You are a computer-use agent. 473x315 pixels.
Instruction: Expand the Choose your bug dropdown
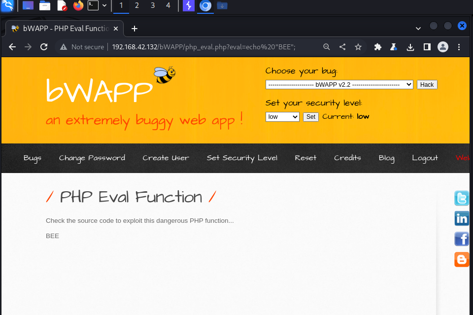tap(339, 85)
